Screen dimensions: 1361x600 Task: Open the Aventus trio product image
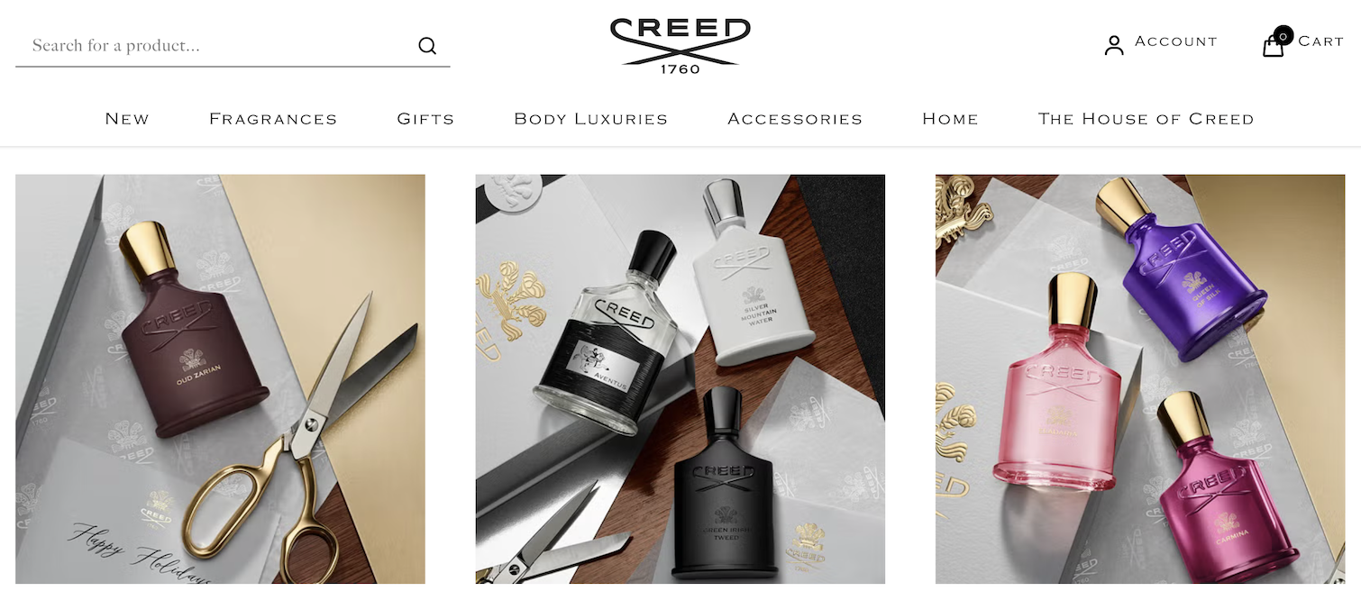click(680, 379)
